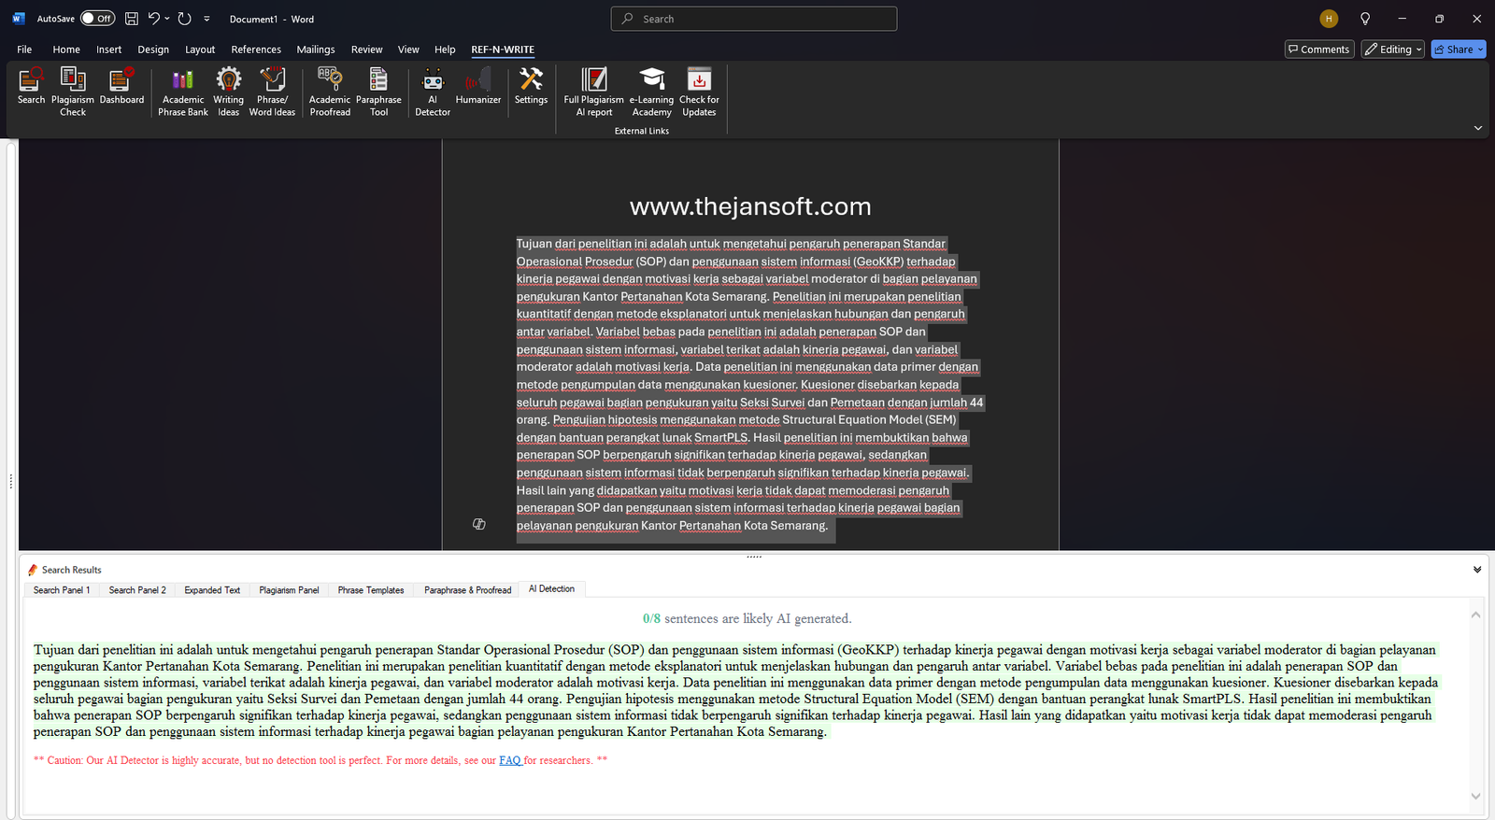Screen dimensions: 1495x820
Task: Run the AI Detector
Action: 433,92
